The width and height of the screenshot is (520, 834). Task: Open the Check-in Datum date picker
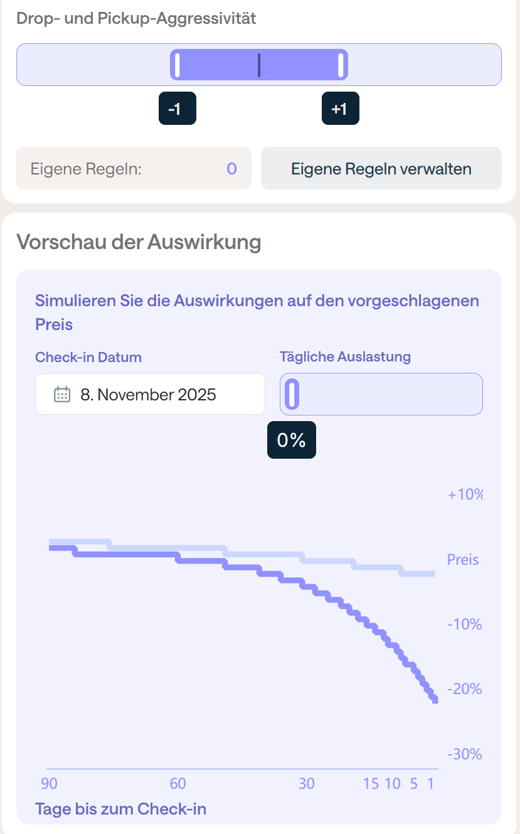150,394
